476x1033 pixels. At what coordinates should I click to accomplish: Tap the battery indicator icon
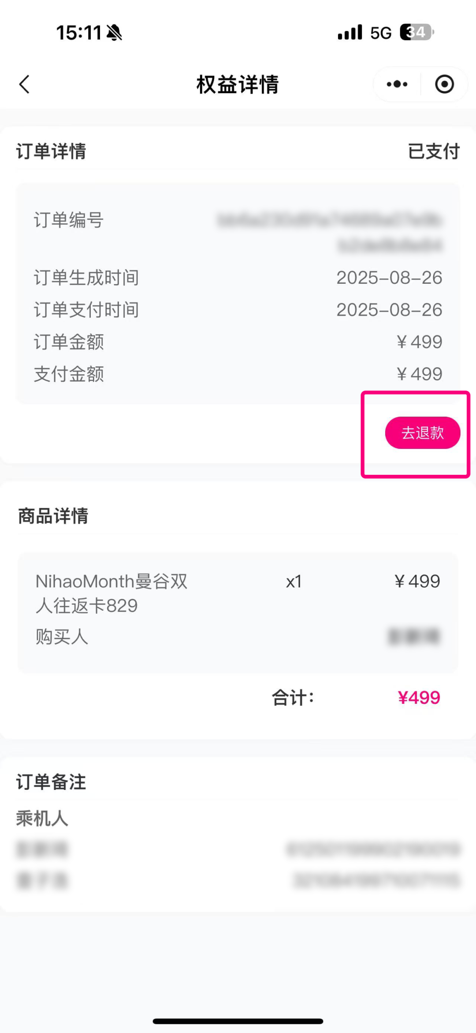point(416,32)
